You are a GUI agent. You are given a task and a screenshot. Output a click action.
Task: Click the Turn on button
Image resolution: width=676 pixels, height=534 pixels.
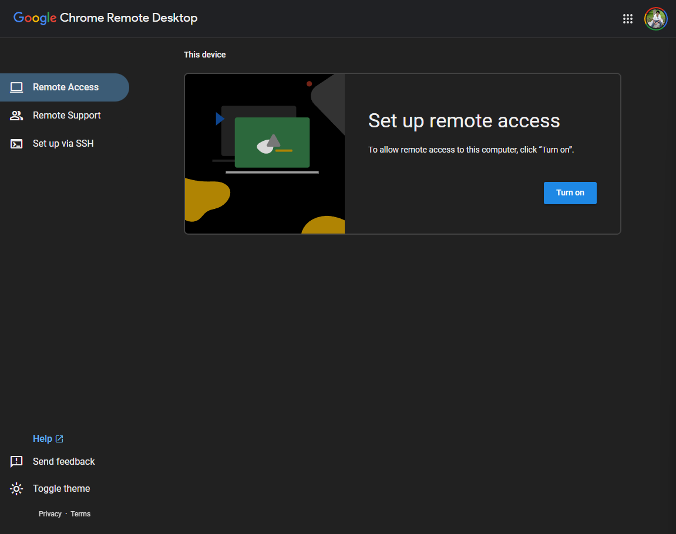pos(570,193)
